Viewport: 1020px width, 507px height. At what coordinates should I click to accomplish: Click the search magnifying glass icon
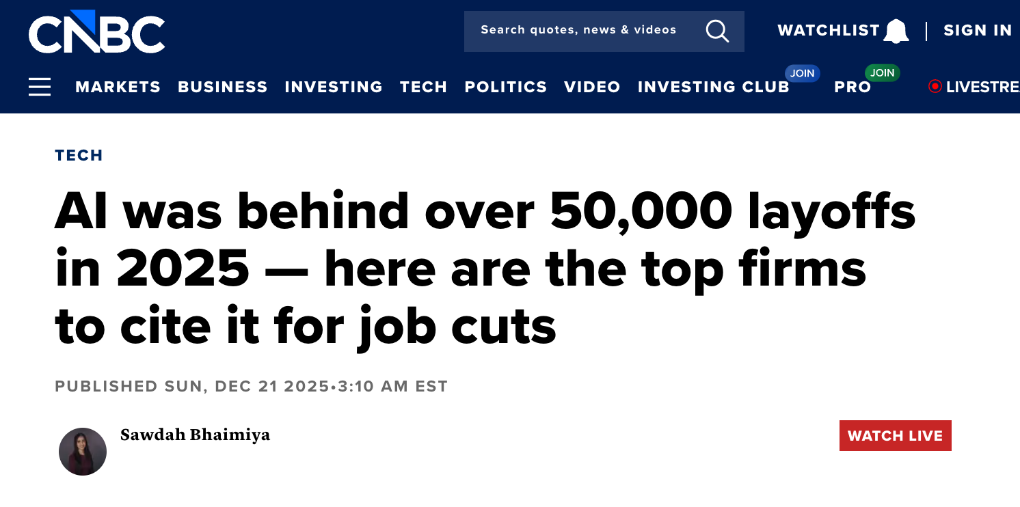[x=717, y=31]
